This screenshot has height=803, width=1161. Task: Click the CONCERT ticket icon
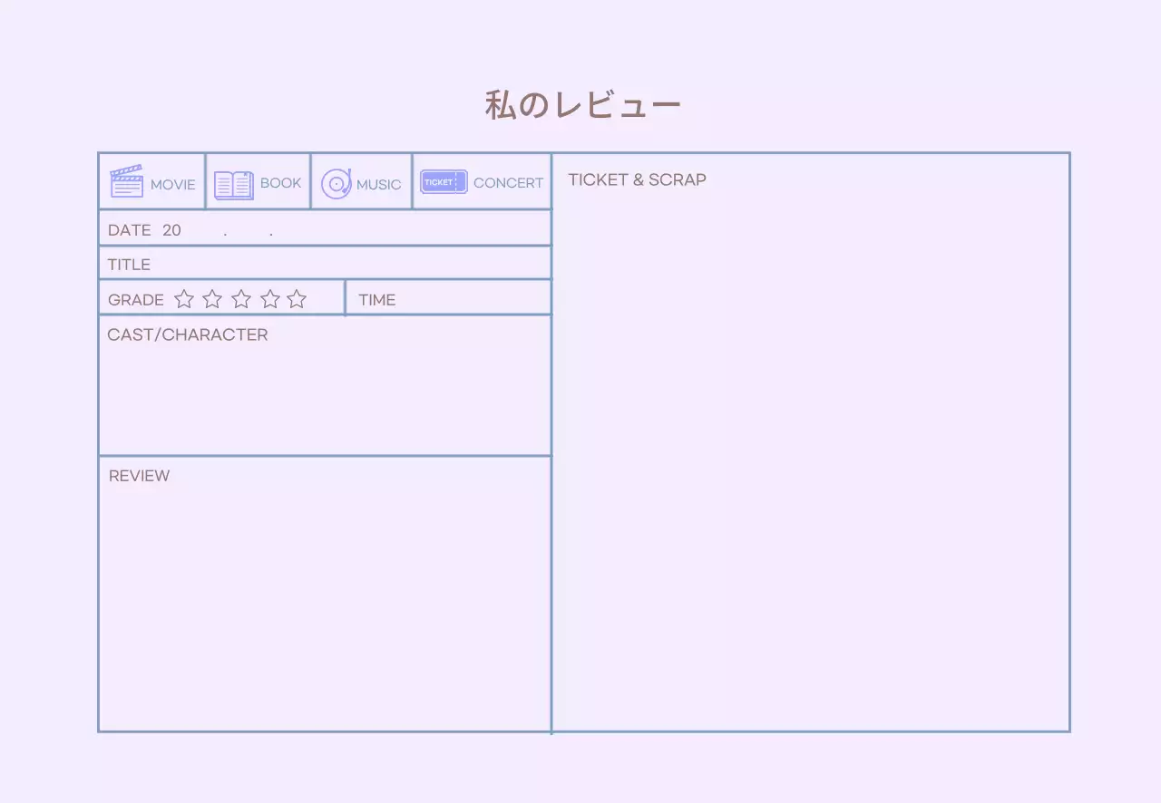443,181
